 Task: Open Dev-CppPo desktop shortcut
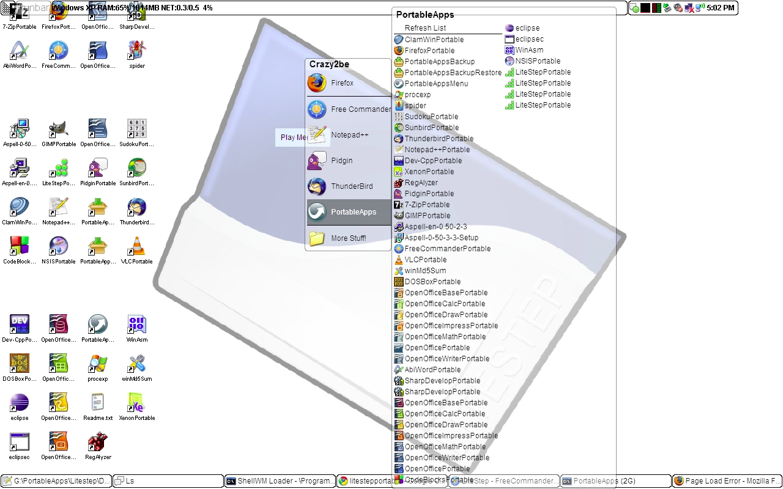(20, 328)
